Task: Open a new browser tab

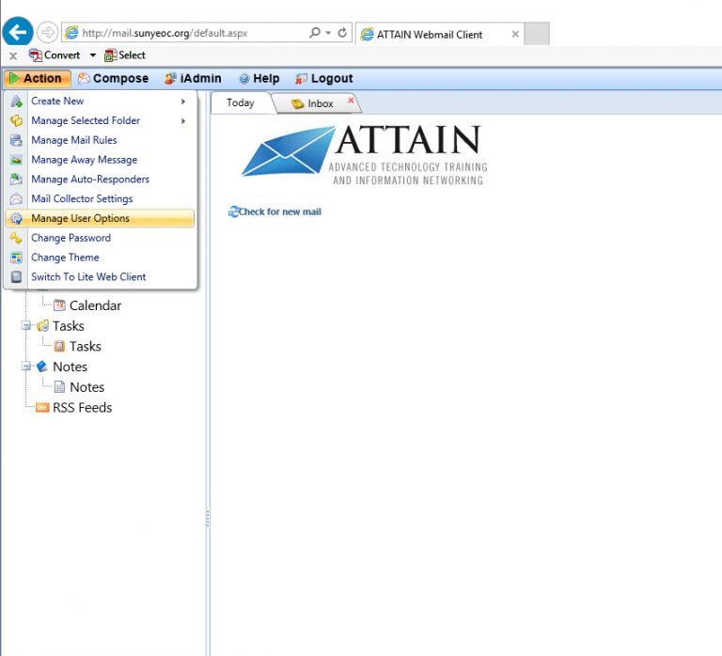Action: 537,34
